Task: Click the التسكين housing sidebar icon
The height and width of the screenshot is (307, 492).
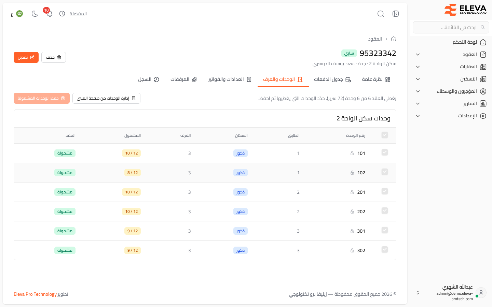Action: (483, 79)
